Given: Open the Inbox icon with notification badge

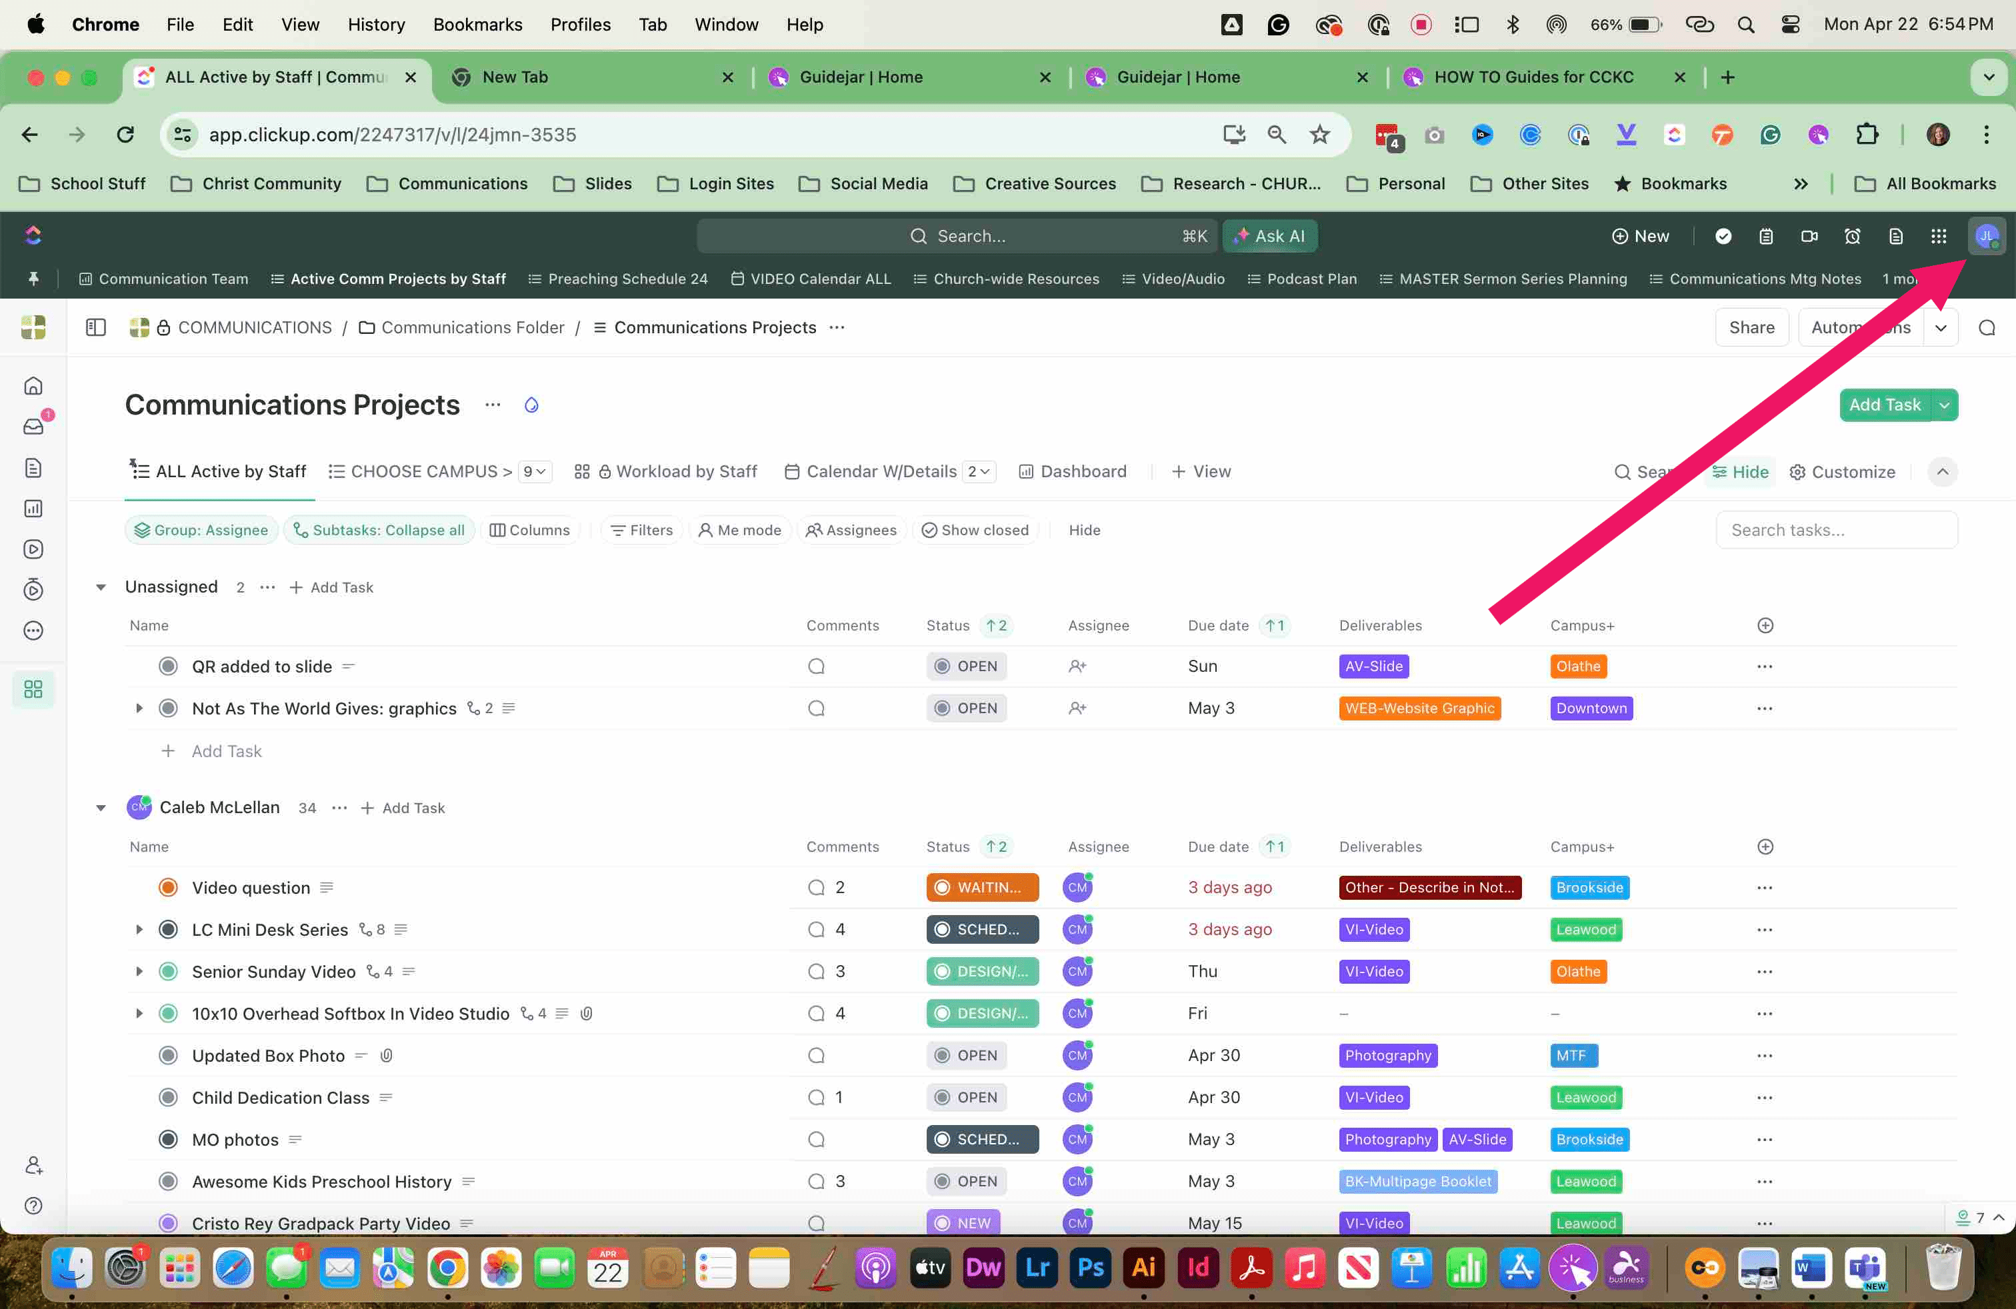Looking at the screenshot, I should (34, 426).
